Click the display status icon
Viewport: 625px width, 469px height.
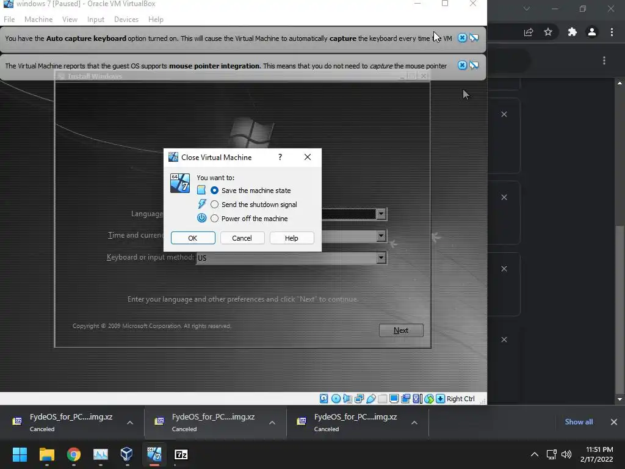pos(394,398)
